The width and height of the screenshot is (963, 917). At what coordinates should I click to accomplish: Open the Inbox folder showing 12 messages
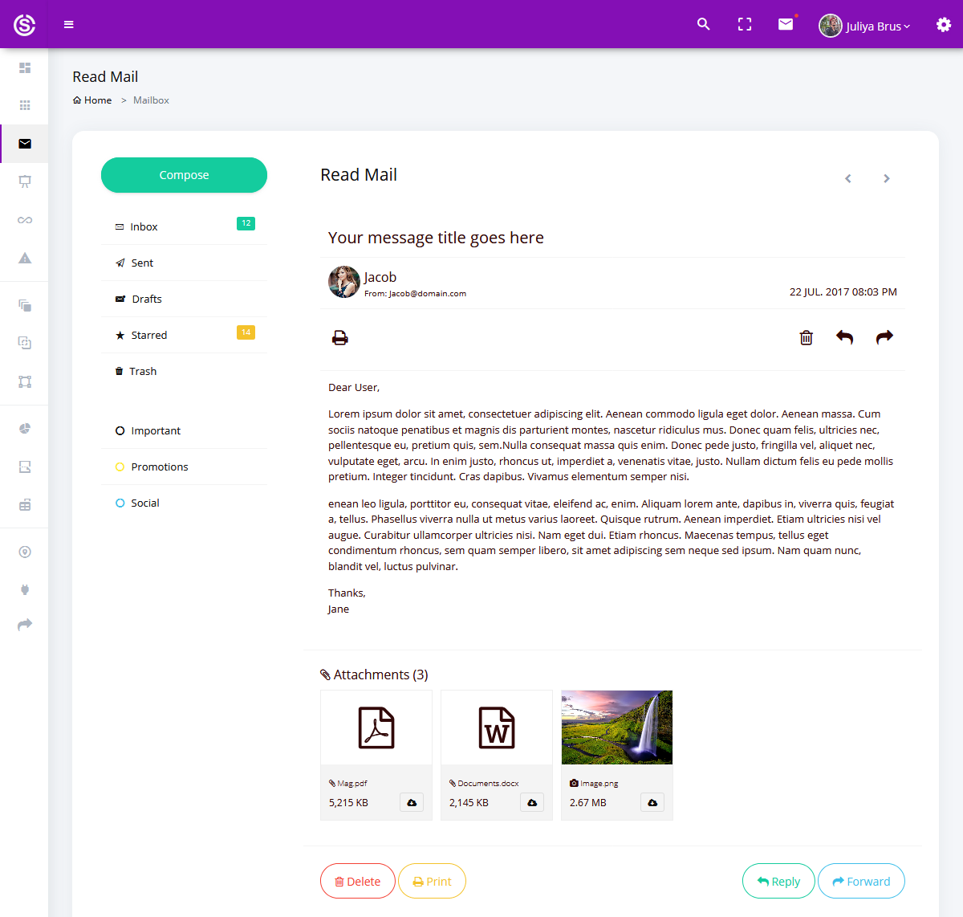pos(144,226)
